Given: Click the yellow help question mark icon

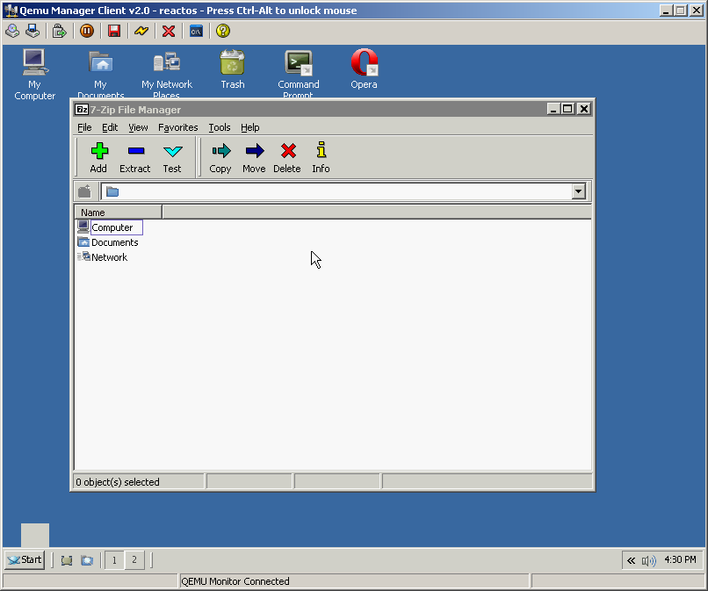Looking at the screenshot, I should tap(223, 31).
